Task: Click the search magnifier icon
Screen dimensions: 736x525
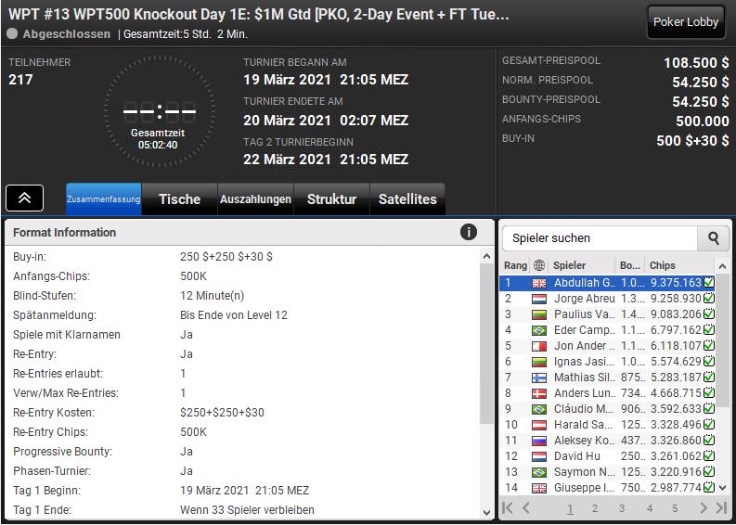Action: click(714, 238)
